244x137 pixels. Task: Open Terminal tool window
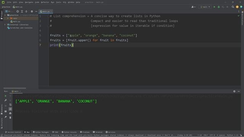pyautogui.click(x=98, y=132)
